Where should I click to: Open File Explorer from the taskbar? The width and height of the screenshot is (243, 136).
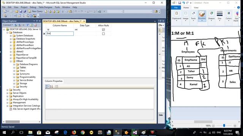coord(30,133)
